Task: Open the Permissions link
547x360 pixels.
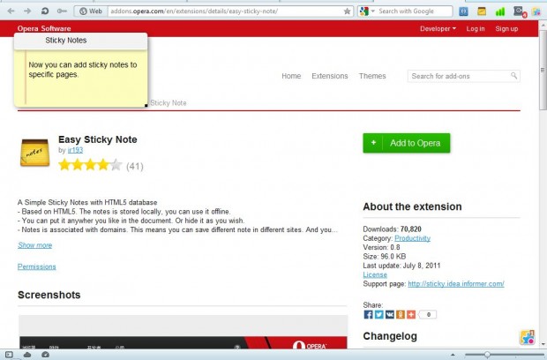Action: coord(37,266)
